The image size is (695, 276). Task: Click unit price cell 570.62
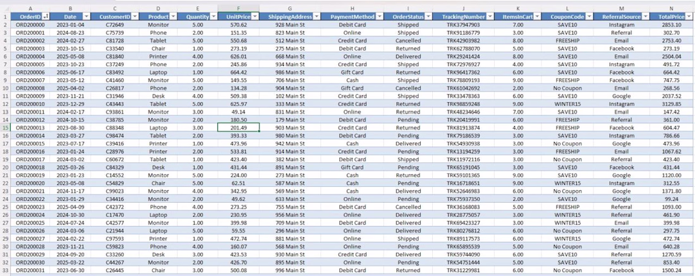pyautogui.click(x=238, y=25)
